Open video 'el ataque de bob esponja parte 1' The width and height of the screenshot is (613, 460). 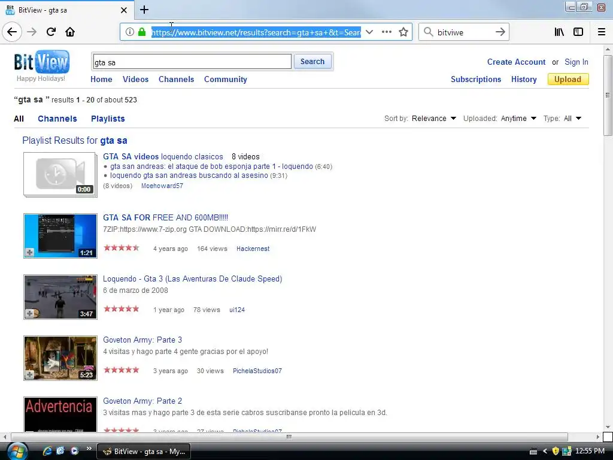[211, 167]
